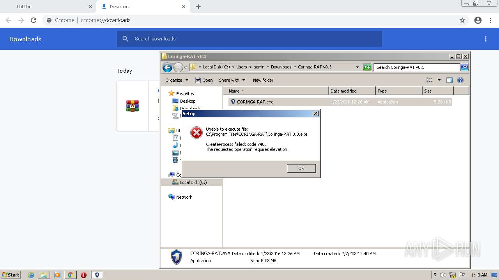Screen dimensions: 499x280
Task: Open the Share with menu
Action: pos(232,80)
